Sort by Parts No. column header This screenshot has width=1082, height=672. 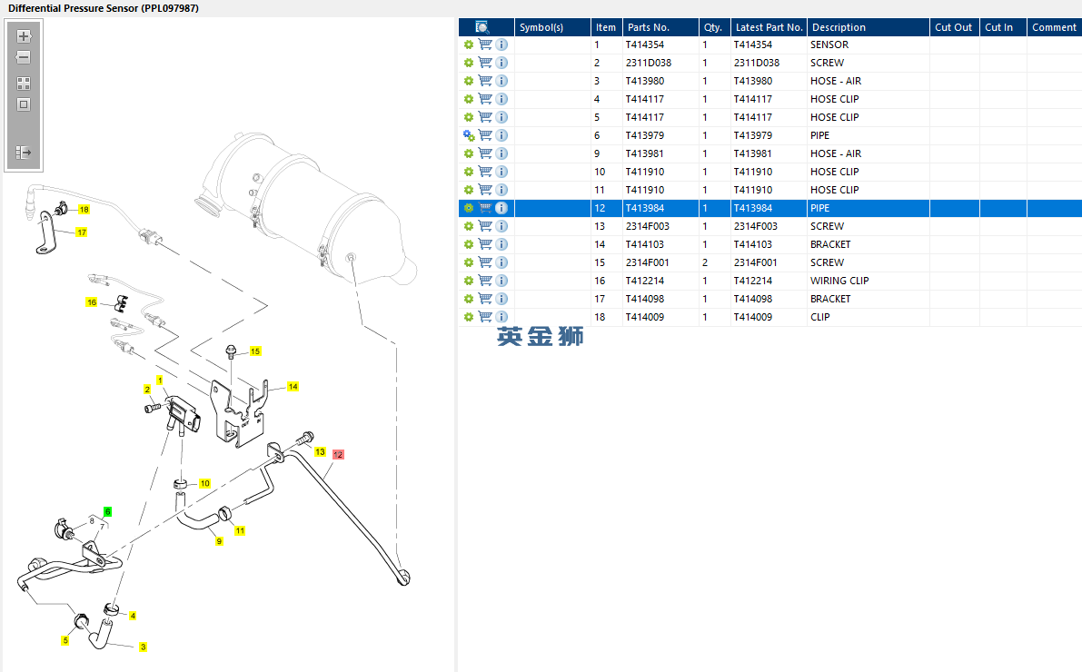coord(660,27)
